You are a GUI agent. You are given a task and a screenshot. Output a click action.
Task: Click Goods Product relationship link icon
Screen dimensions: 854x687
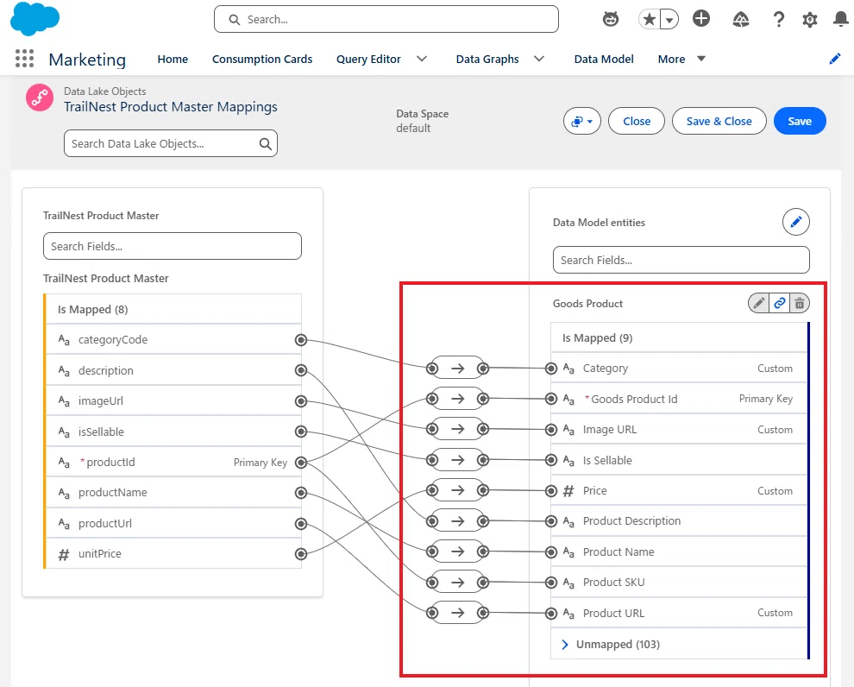click(x=780, y=303)
